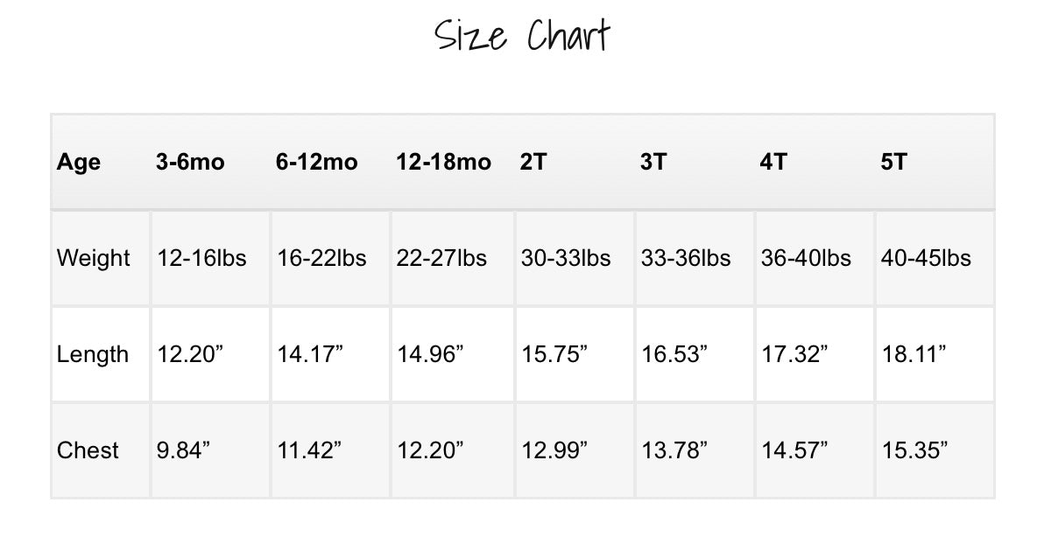Select the Chest row label

click(x=88, y=451)
